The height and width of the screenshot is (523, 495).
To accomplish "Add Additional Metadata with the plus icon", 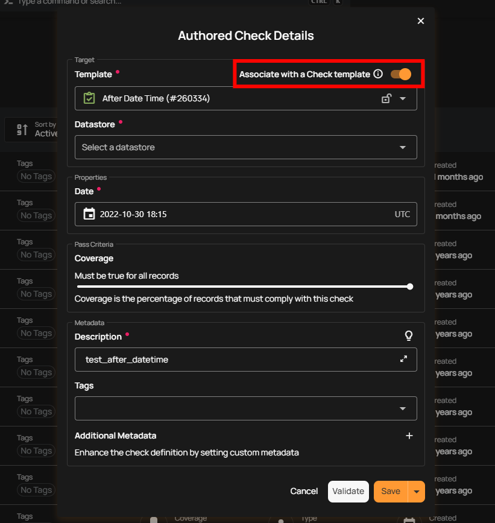I will point(409,436).
